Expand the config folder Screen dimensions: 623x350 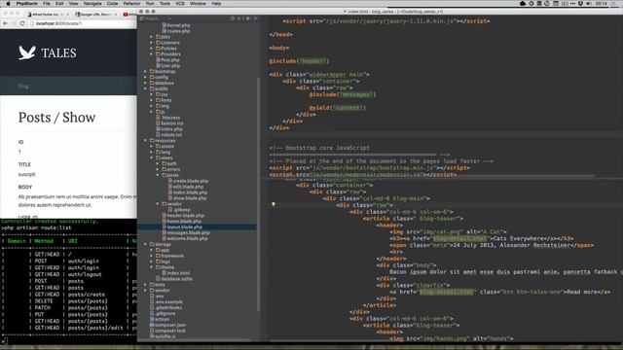pos(145,78)
